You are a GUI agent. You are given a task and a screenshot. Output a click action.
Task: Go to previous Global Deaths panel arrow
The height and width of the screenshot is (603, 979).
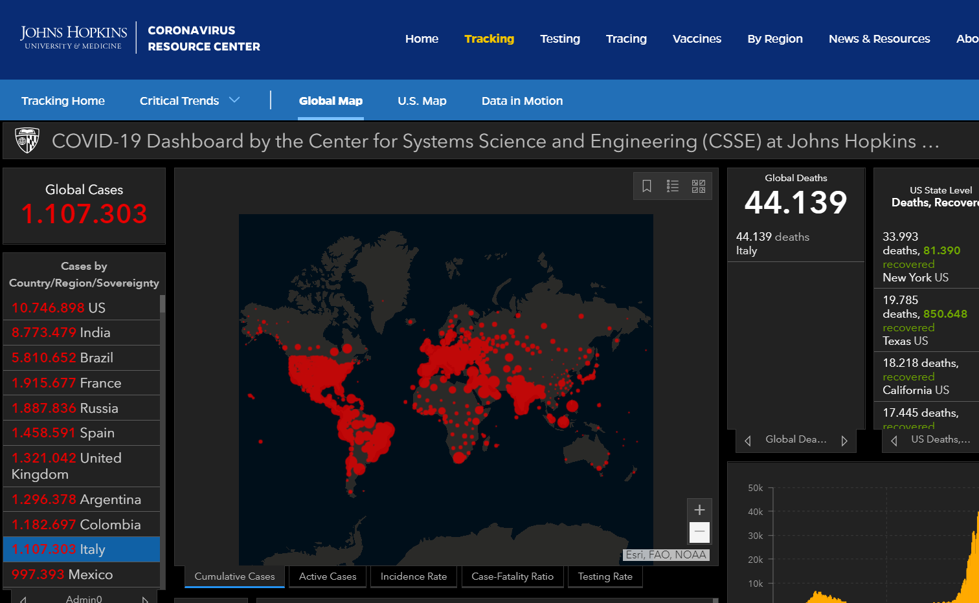coord(748,441)
